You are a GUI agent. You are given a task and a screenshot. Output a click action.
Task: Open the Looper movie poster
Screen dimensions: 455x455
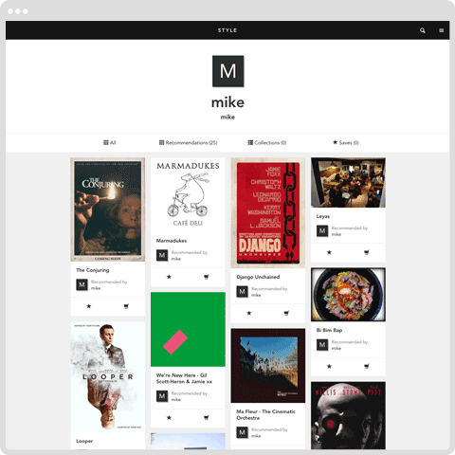[x=108, y=376]
